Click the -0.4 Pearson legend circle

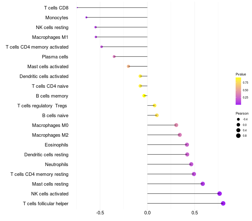click(238, 119)
